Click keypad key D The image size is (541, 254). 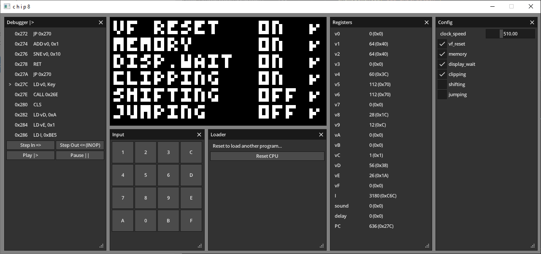pyautogui.click(x=191, y=175)
